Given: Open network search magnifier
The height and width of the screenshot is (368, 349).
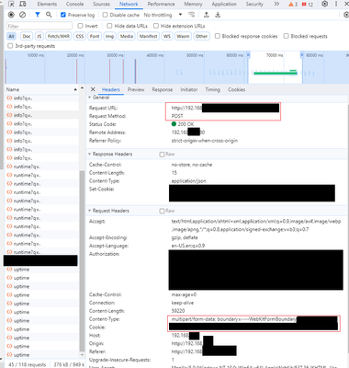Looking at the screenshot, I should [x=49, y=15].
